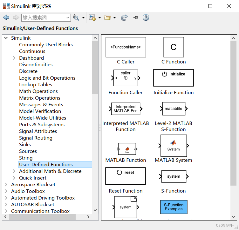Select the matlabfile Level-2 S-Function block
The width and height of the screenshot is (239, 230).
(174, 108)
